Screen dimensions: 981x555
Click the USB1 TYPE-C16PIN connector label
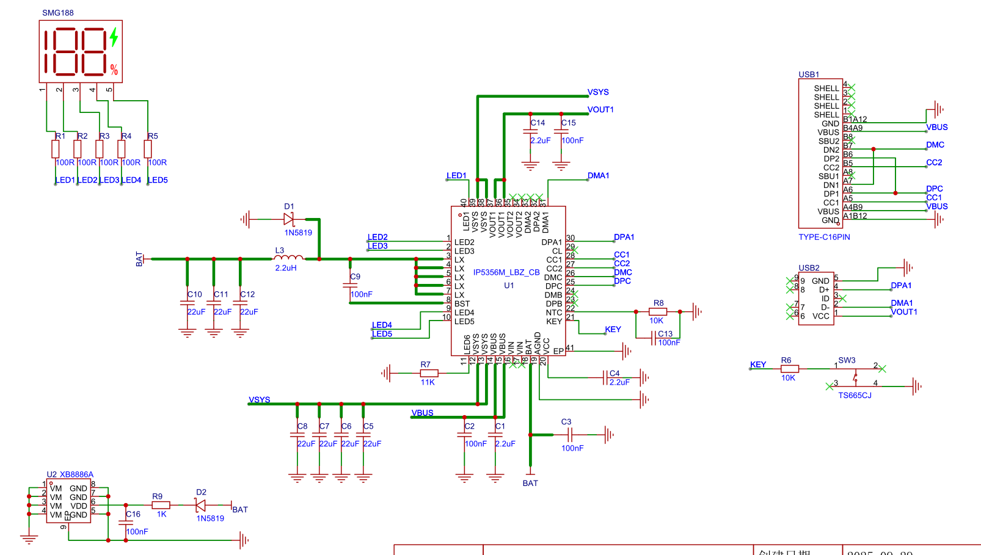pyautogui.click(x=824, y=237)
